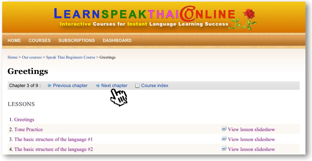
Task: Click the Greetings page heading
Action: pyautogui.click(x=28, y=72)
